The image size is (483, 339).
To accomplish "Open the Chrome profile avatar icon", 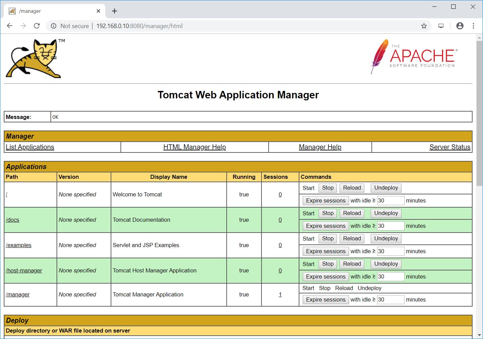I will coord(460,26).
